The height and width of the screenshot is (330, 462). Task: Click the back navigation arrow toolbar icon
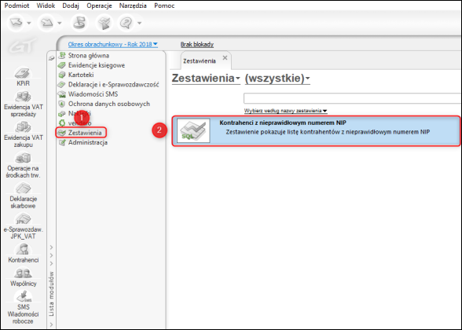[x=16, y=23]
